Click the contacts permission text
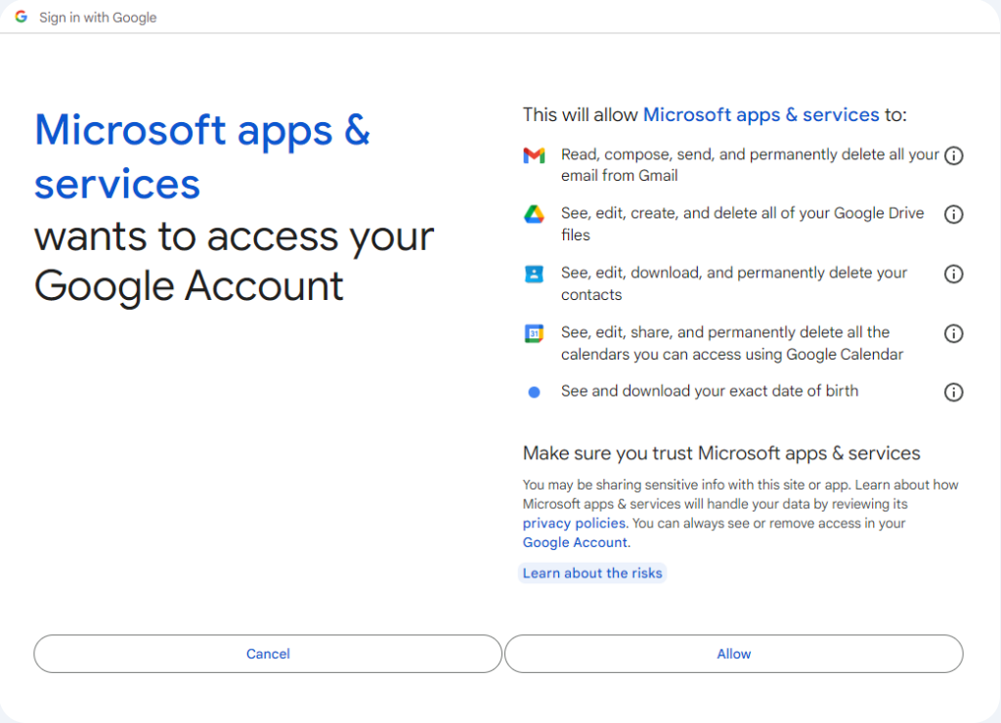 point(734,283)
